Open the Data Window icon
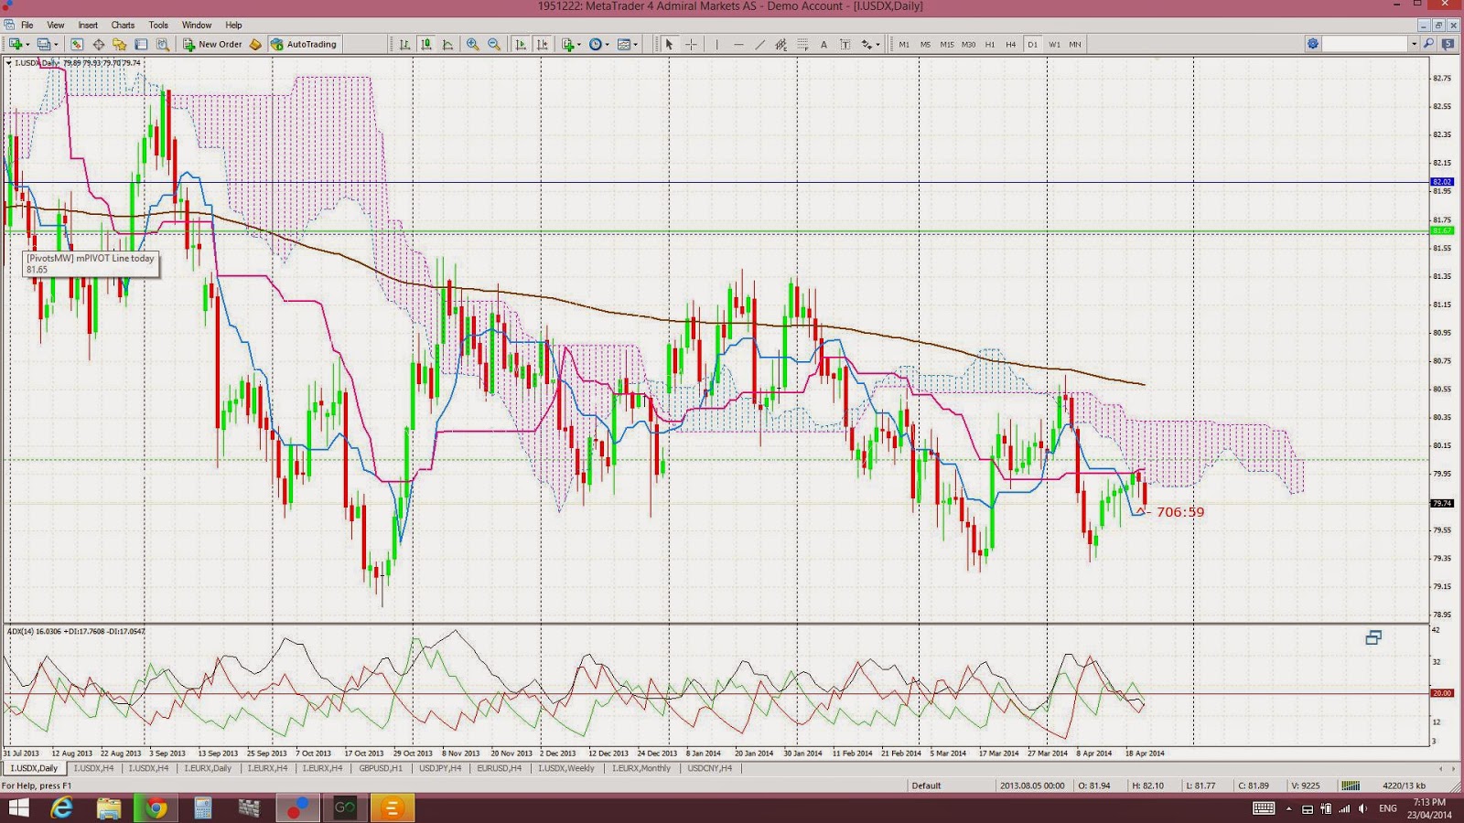Image resolution: width=1464 pixels, height=823 pixels. coord(99,44)
